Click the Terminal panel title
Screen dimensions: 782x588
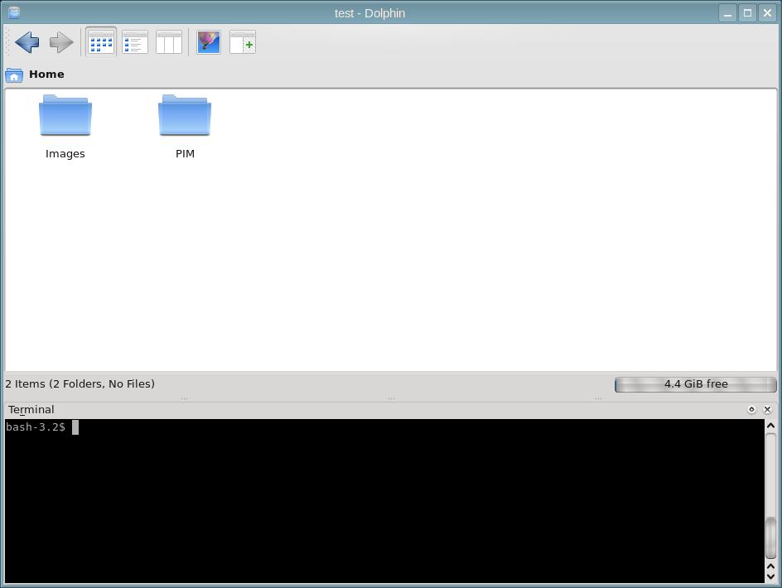pos(31,409)
